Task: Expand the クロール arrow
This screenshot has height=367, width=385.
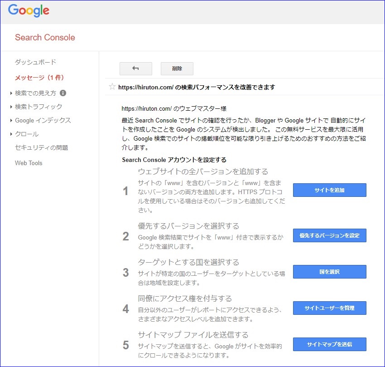Action: click(11, 134)
